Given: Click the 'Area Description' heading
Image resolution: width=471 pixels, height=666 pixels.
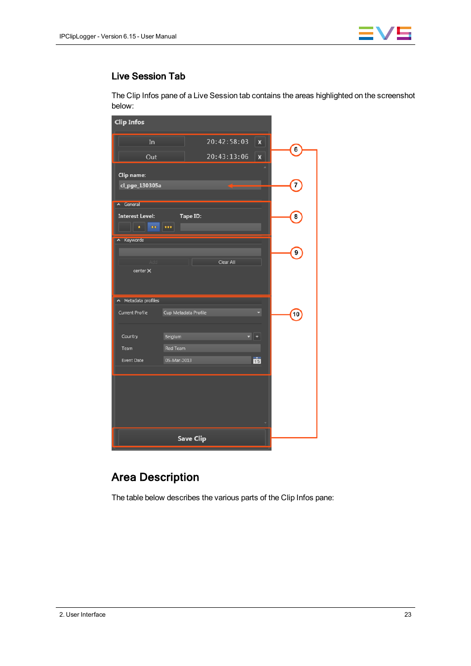Looking at the screenshot, I should coord(155,477).
